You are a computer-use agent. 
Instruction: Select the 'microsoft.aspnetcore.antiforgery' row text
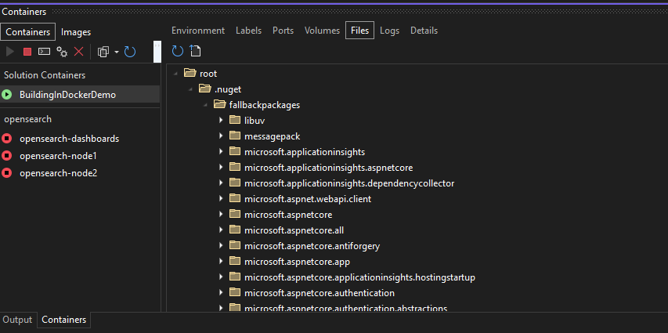point(312,246)
